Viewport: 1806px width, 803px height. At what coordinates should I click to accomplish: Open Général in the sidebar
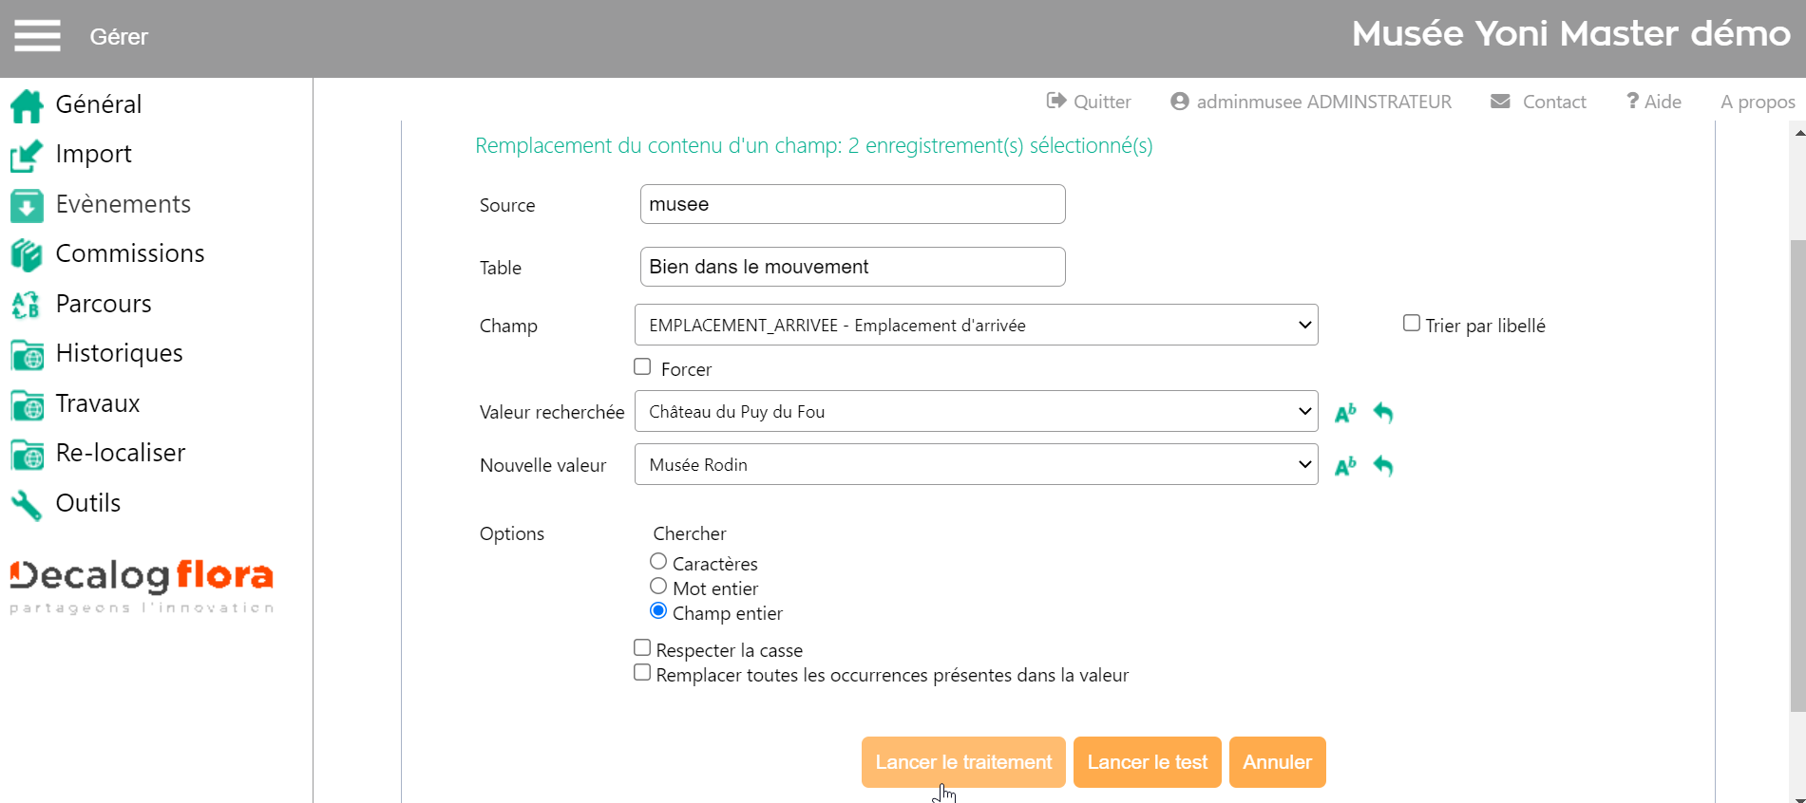pos(99,104)
